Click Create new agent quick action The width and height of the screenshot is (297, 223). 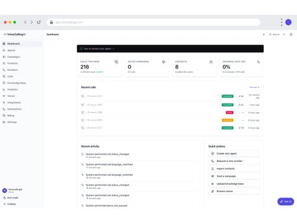point(234,153)
